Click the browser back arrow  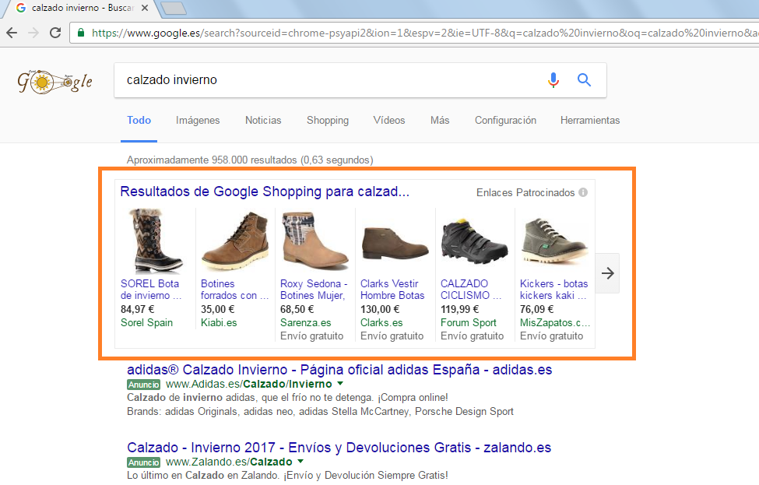click(12, 33)
